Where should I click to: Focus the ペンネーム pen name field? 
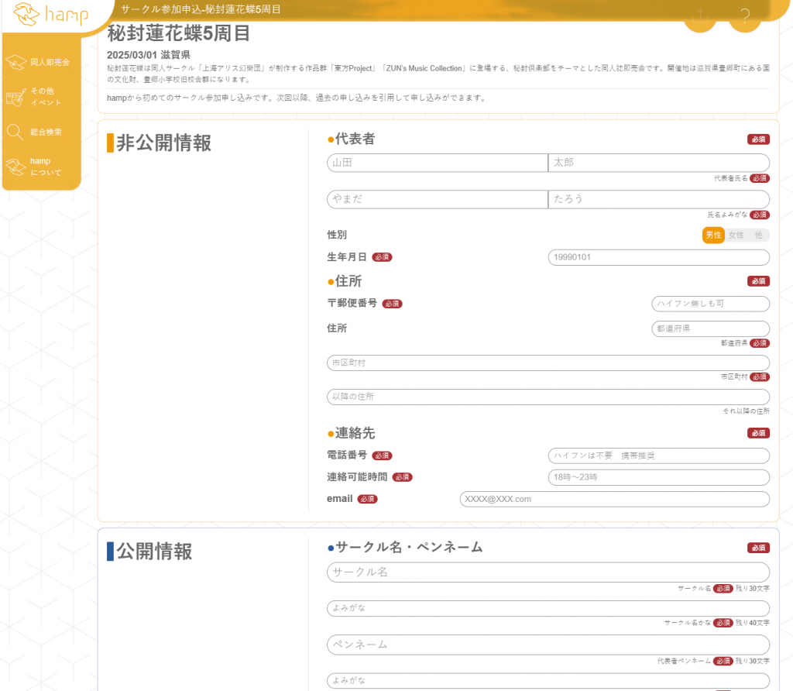[548, 645]
